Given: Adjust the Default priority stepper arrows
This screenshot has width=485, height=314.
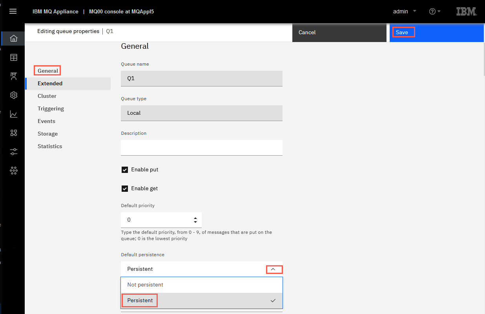Looking at the screenshot, I should pyautogui.click(x=195, y=220).
